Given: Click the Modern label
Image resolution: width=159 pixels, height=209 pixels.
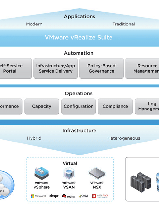Looking at the screenshot, I should click(x=34, y=24).
